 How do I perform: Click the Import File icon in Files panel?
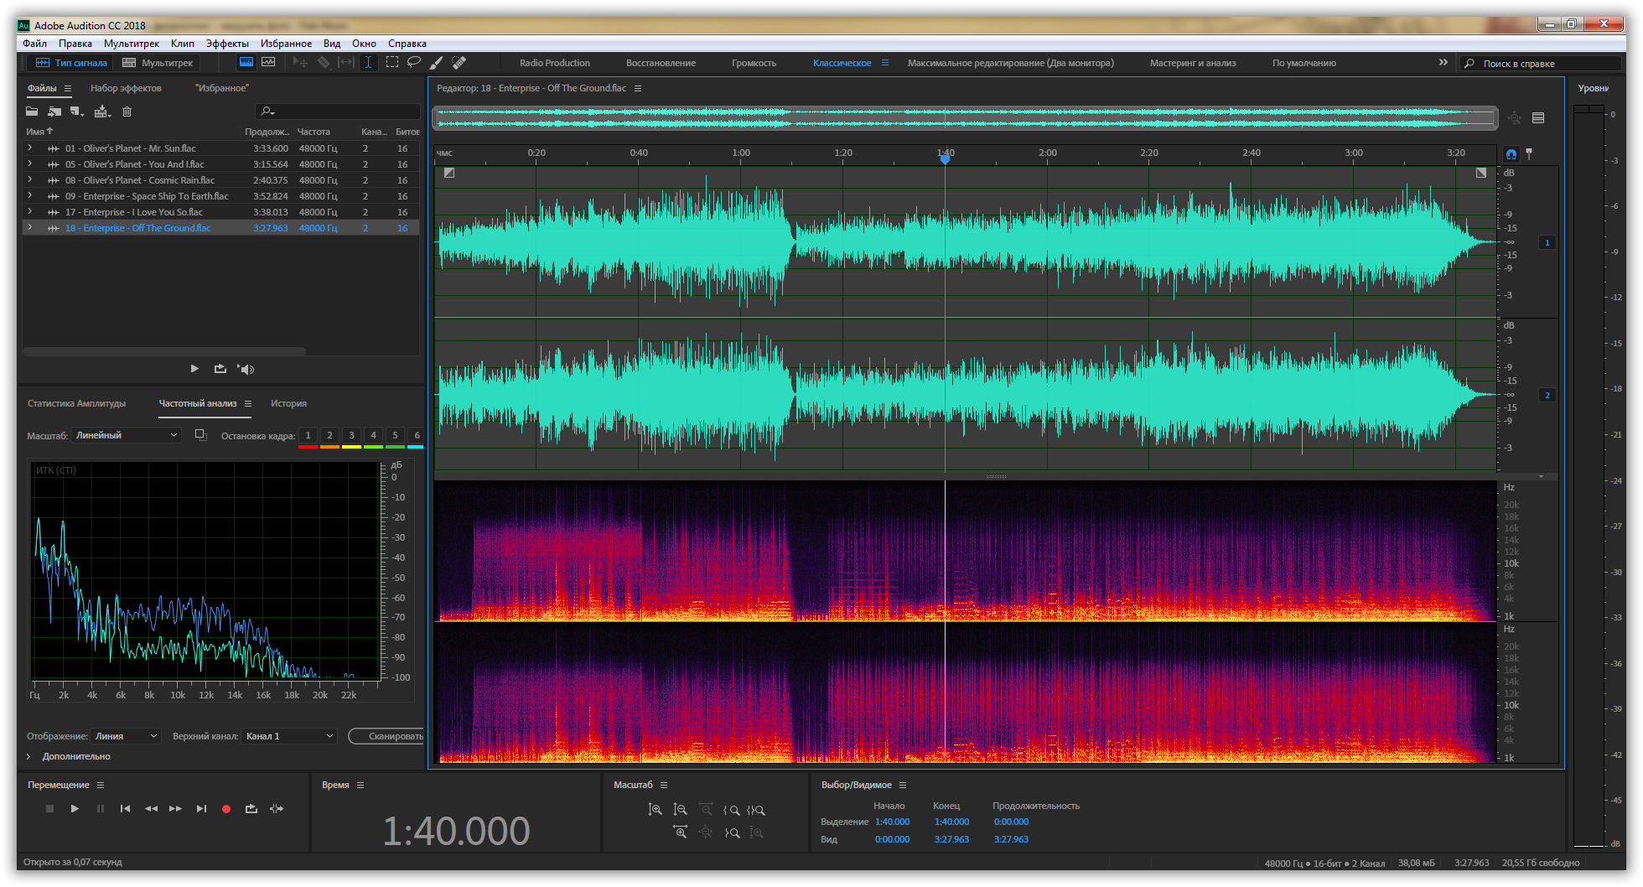(54, 112)
